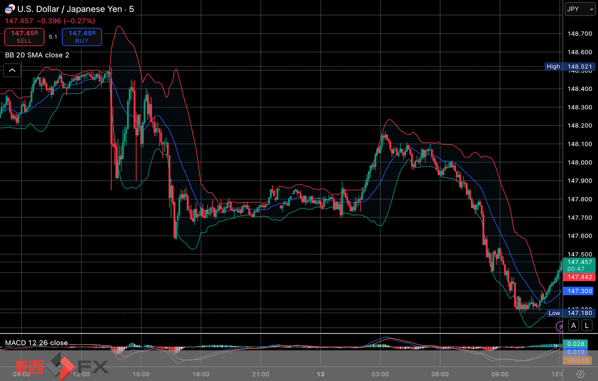Toggle auto scale with the A button

573,325
